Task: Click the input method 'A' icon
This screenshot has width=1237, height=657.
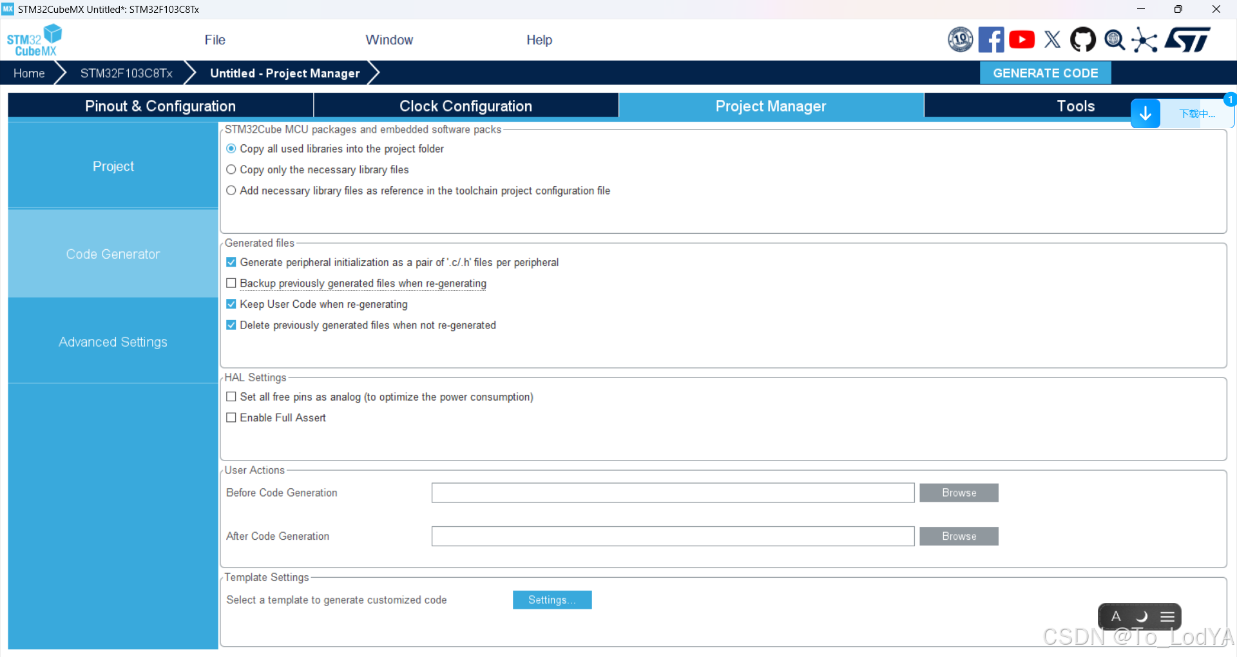Action: 1116,616
